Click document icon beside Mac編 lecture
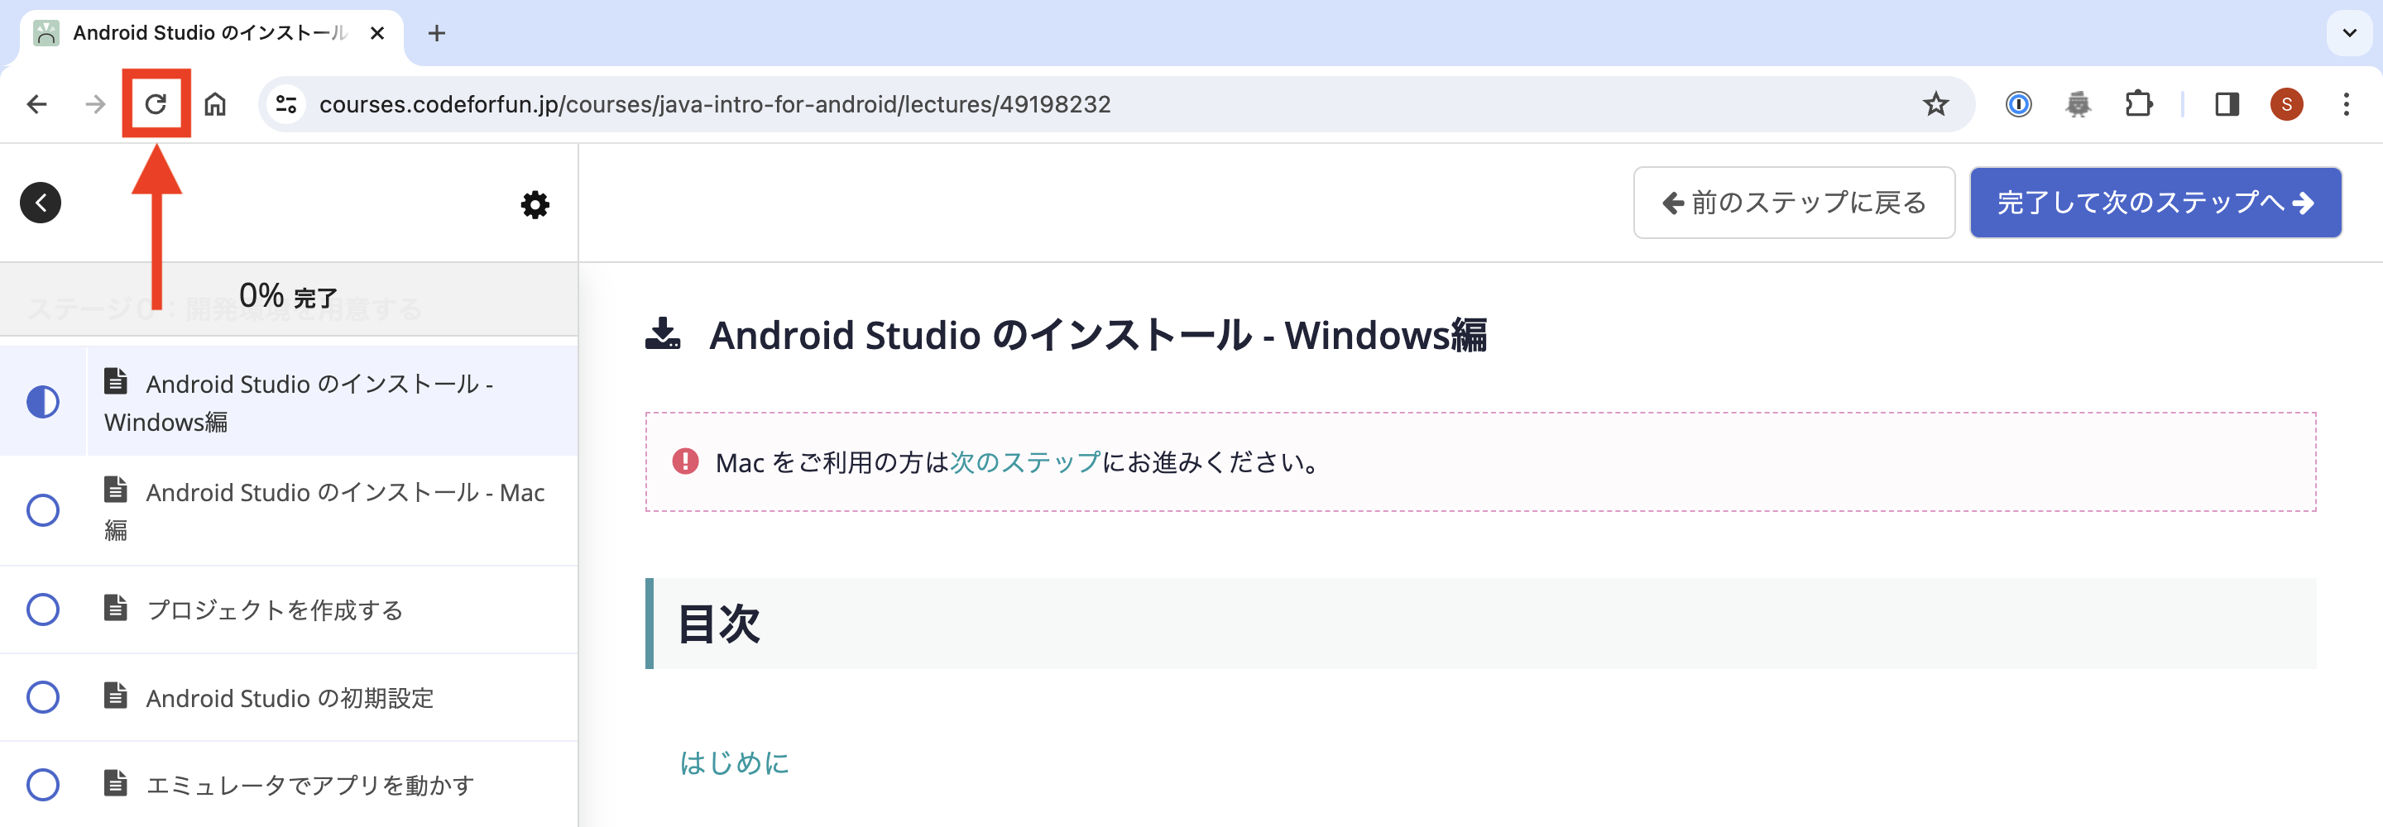The image size is (2383, 827). [116, 489]
